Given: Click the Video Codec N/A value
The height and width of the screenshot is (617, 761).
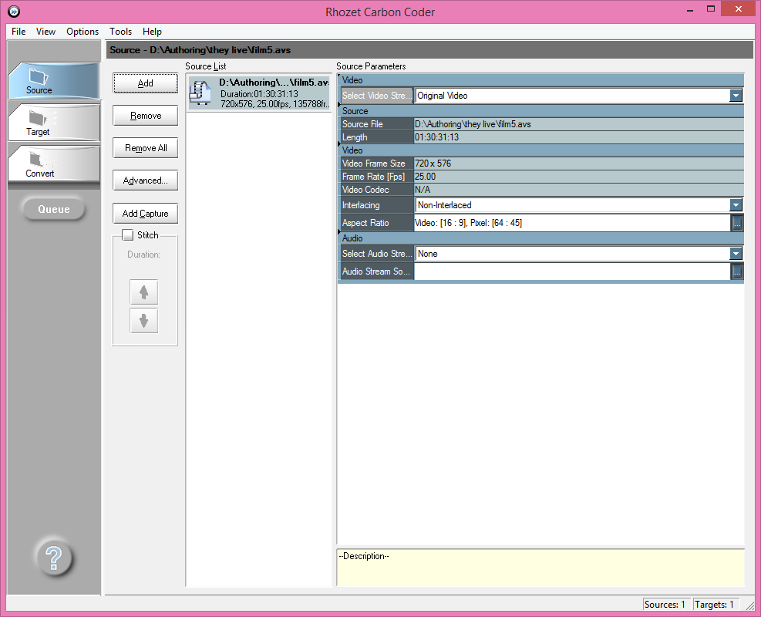Looking at the screenshot, I should (x=578, y=190).
